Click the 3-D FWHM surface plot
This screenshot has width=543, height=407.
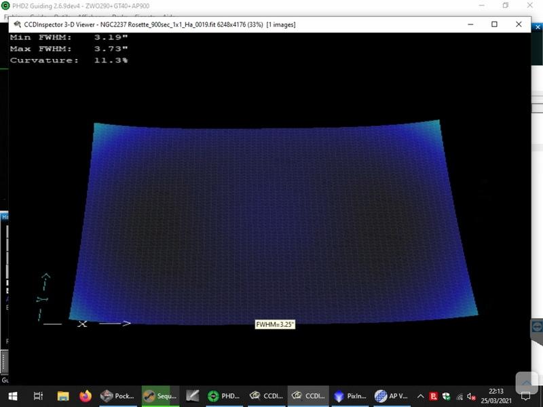(x=274, y=223)
